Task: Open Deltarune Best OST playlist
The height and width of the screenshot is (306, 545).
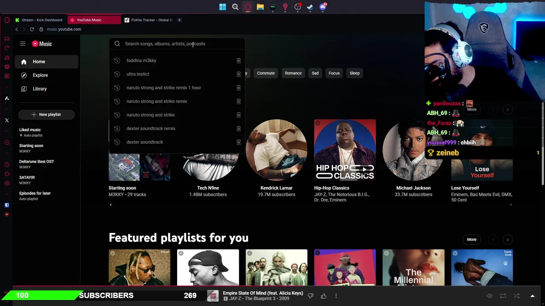Action: click(47, 164)
